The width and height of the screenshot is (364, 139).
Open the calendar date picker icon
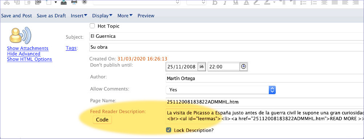202,67
